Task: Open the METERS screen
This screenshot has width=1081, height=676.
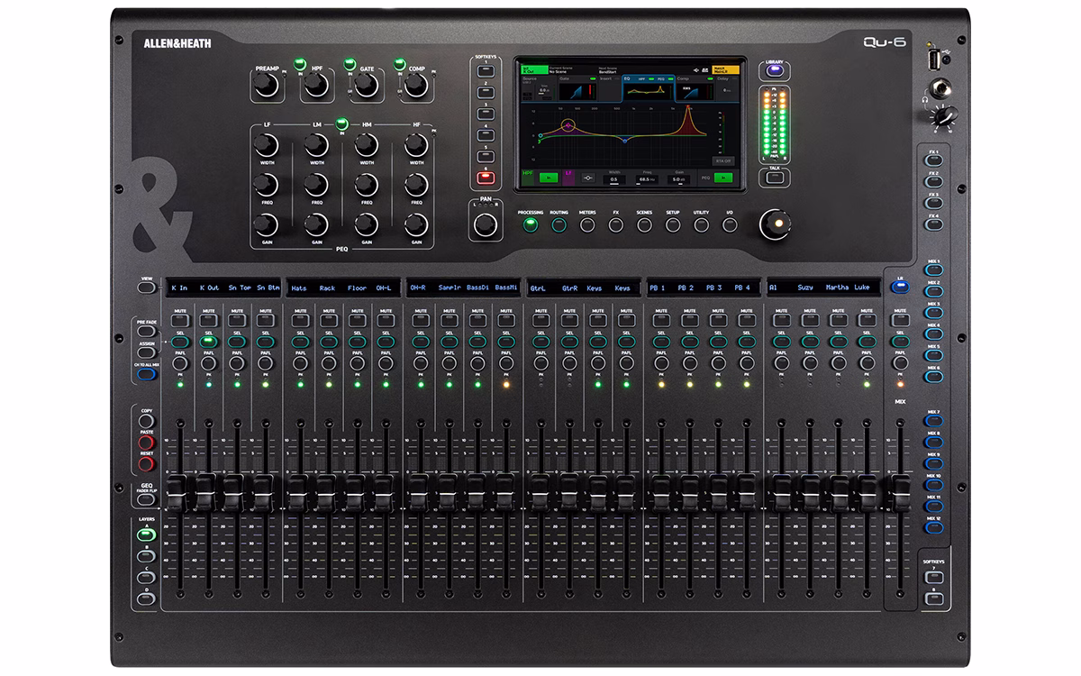Action: click(587, 224)
